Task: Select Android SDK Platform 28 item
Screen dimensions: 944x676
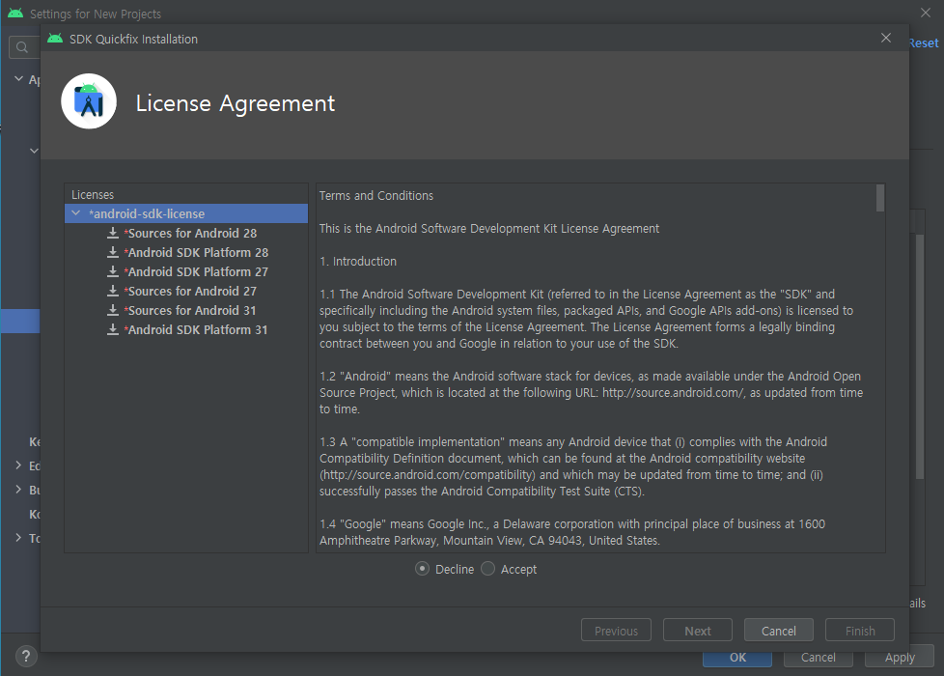Action: point(198,252)
